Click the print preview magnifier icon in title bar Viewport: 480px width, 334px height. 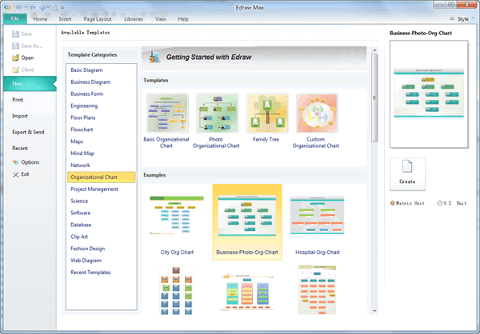(55, 7)
